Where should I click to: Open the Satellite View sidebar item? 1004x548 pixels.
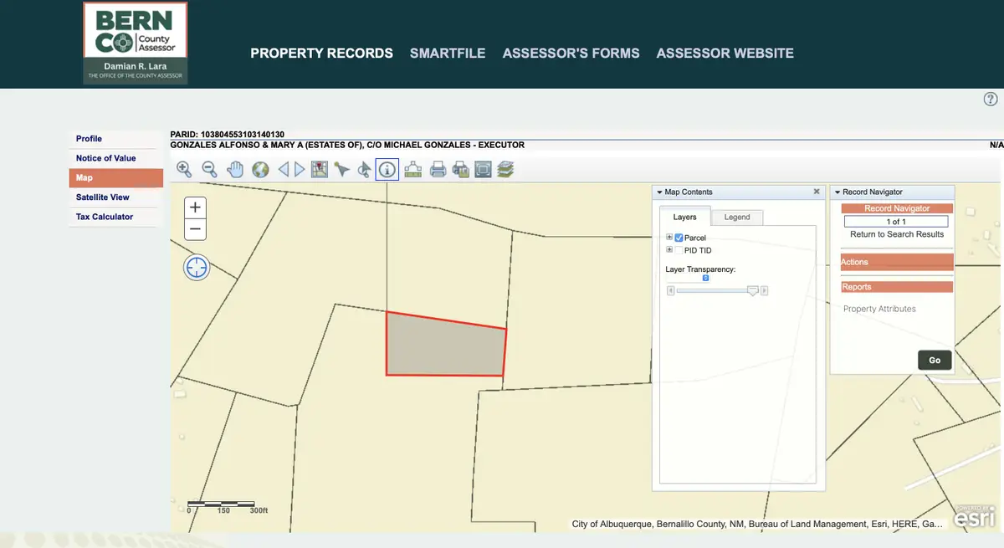pyautogui.click(x=103, y=197)
